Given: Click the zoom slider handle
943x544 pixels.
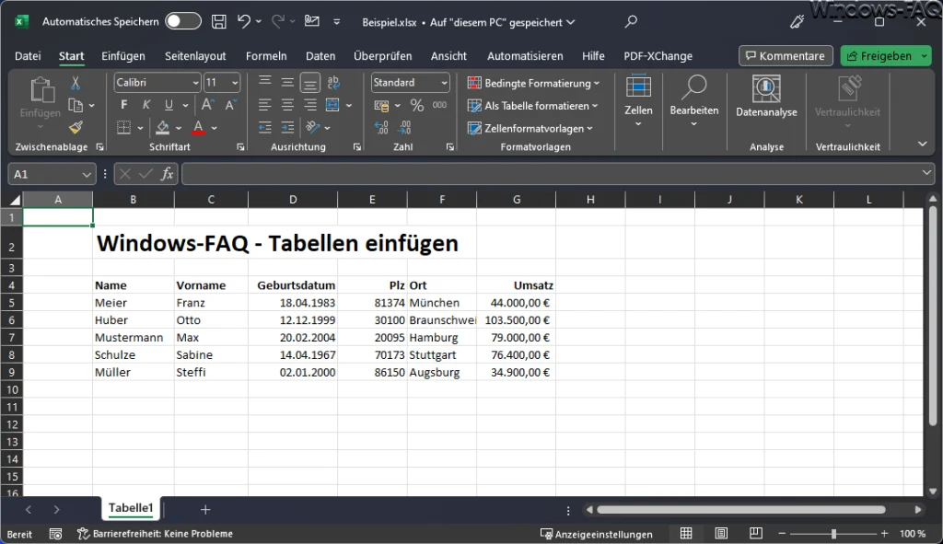Looking at the screenshot, I should click(833, 533).
